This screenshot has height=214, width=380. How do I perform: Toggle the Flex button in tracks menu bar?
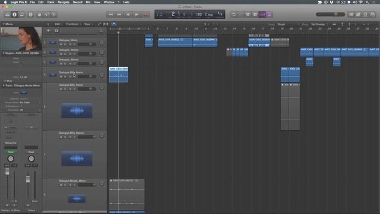(x=106, y=24)
